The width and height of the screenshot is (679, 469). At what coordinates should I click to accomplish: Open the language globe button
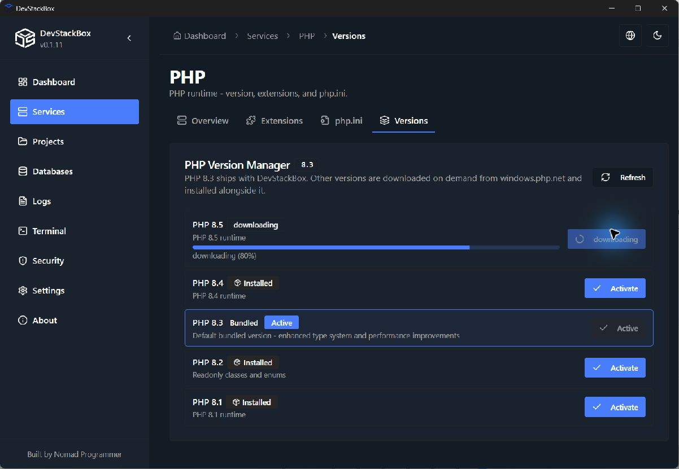[630, 36]
